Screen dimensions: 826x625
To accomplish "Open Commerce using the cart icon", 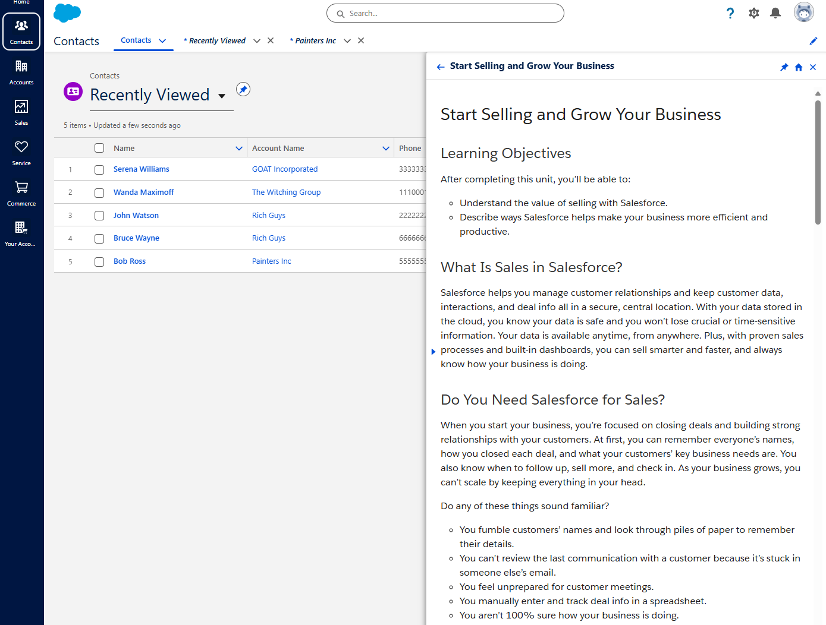I will [21, 192].
